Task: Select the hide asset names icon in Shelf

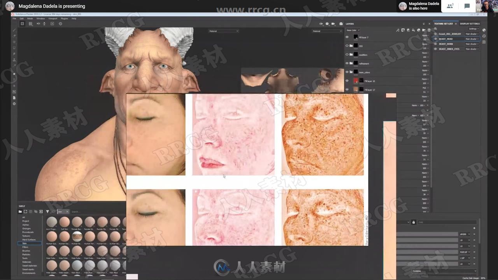Action: (x=36, y=211)
